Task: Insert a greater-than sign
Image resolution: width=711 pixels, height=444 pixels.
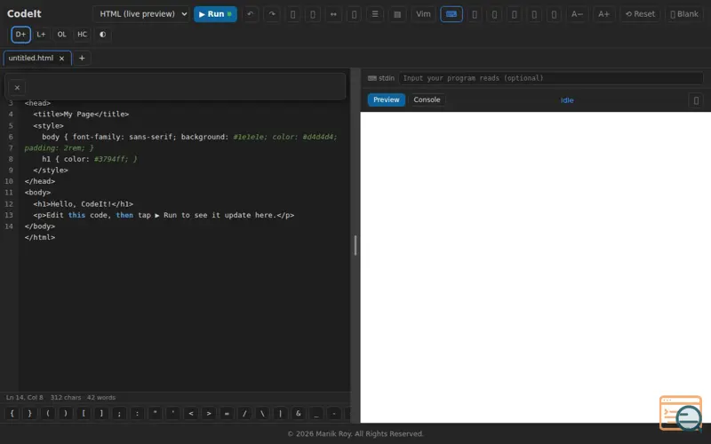Action: pos(209,413)
